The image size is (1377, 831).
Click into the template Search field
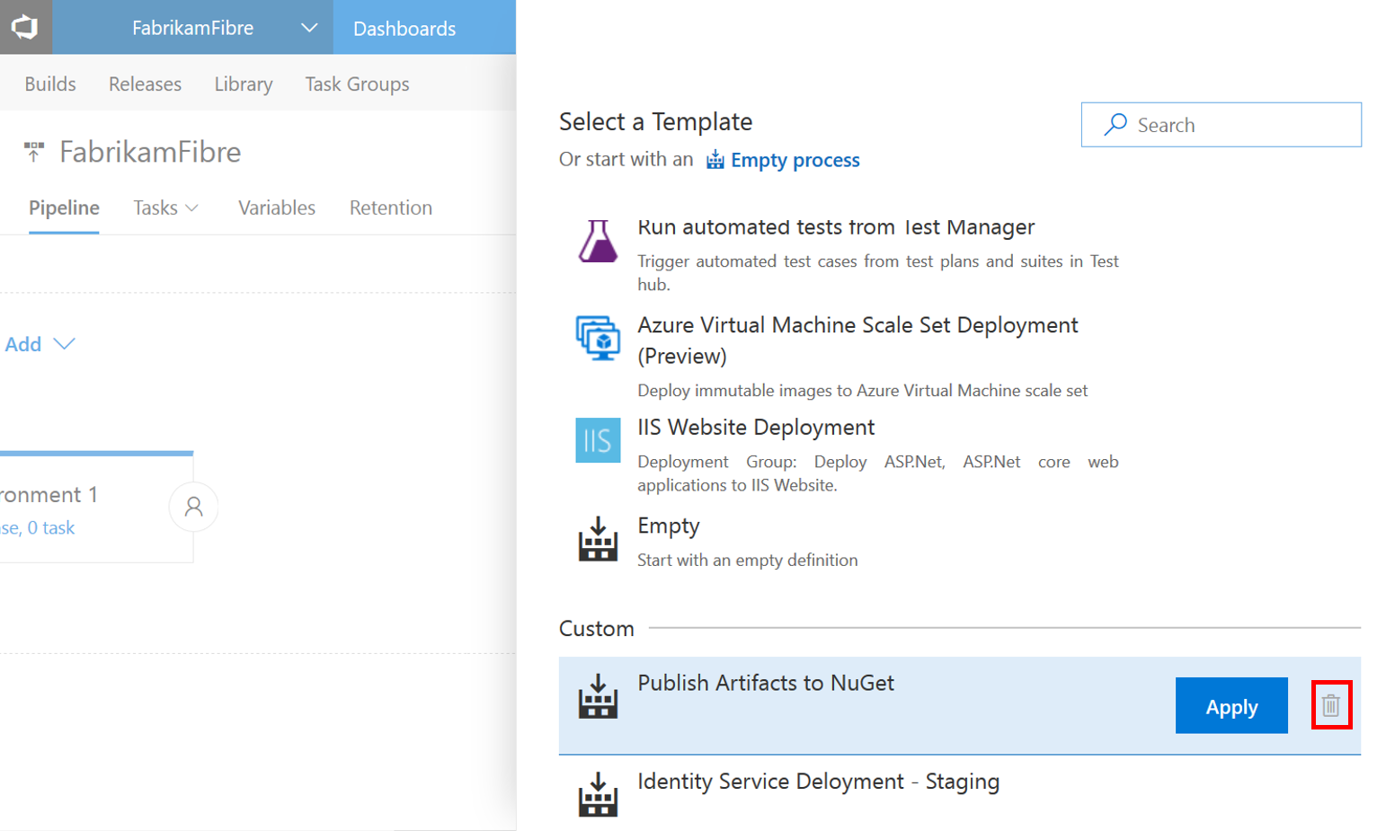tap(1221, 125)
